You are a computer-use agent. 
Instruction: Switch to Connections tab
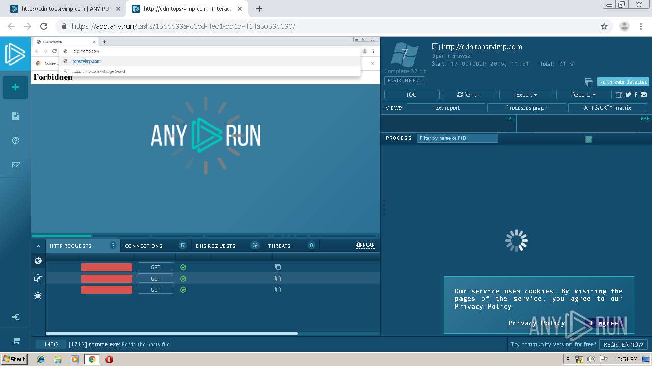[x=156, y=246]
